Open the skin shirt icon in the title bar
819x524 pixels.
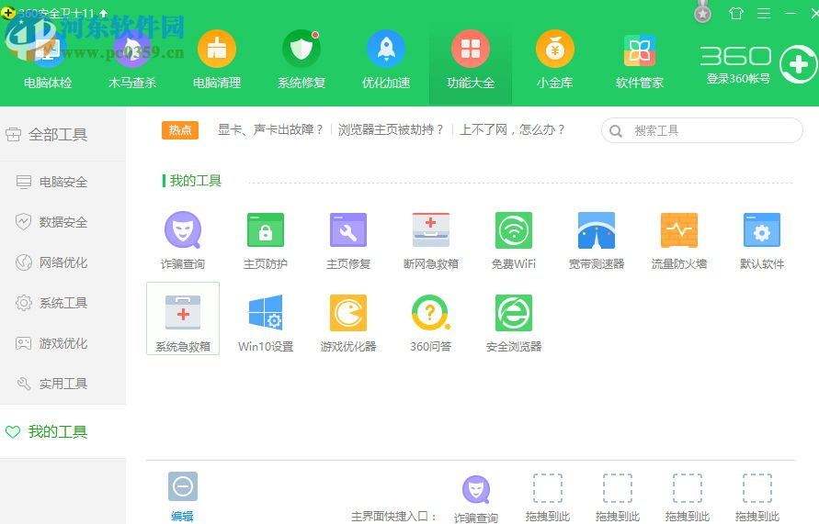(736, 13)
